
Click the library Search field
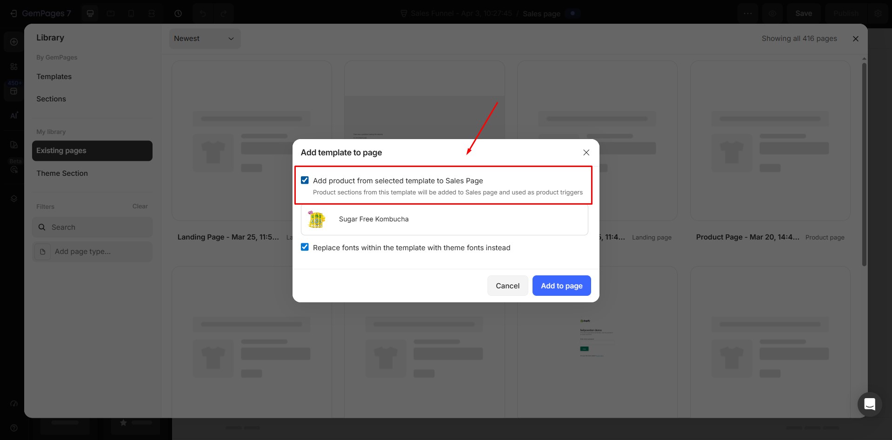[92, 227]
